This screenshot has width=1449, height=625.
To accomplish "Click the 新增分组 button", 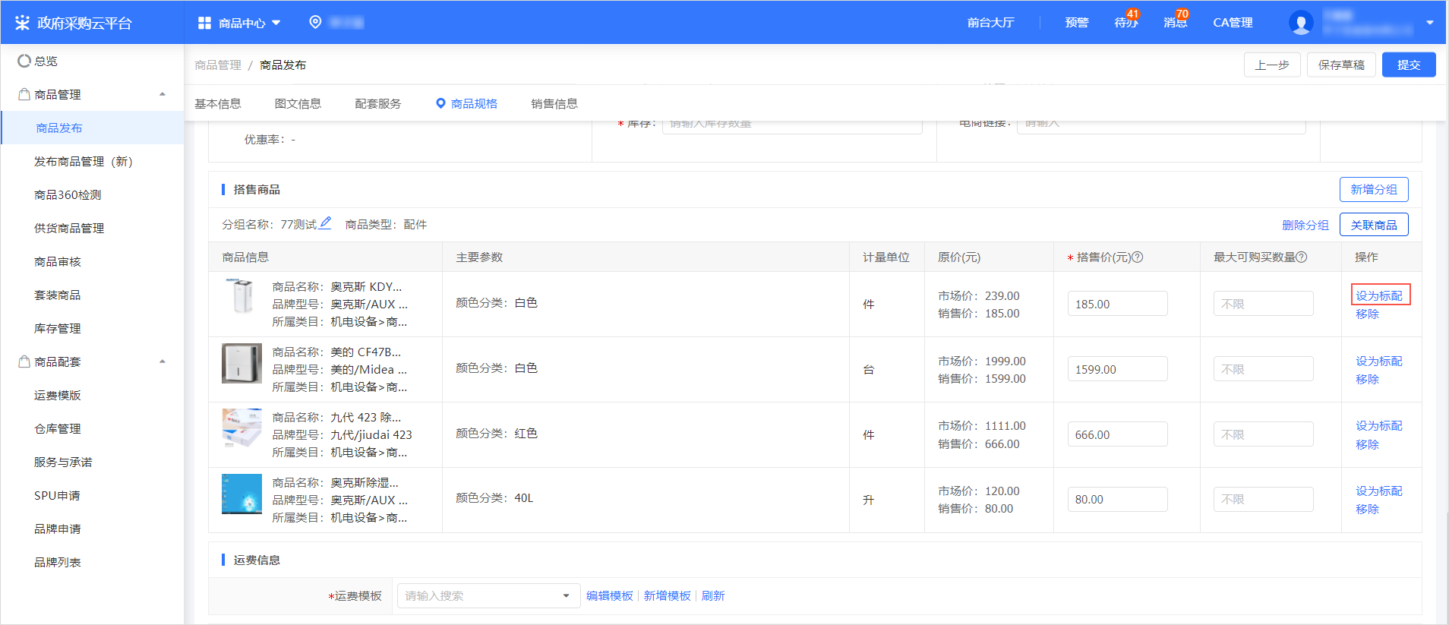I will pyautogui.click(x=1374, y=189).
